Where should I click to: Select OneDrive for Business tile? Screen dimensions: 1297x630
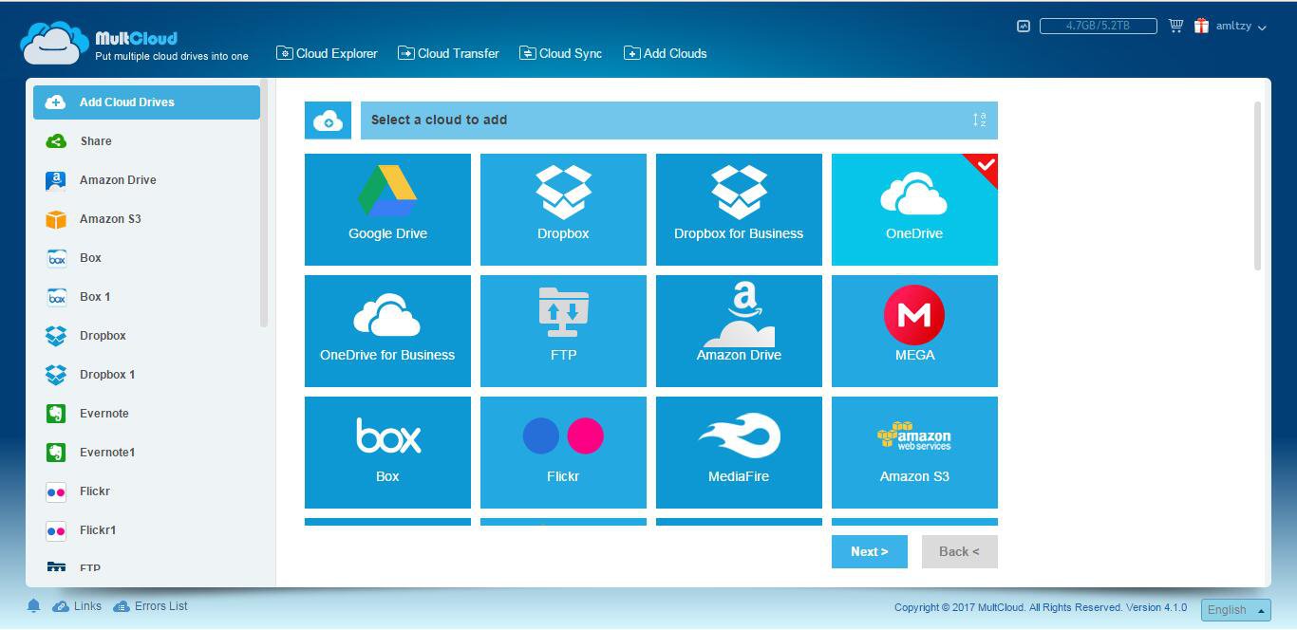387,331
